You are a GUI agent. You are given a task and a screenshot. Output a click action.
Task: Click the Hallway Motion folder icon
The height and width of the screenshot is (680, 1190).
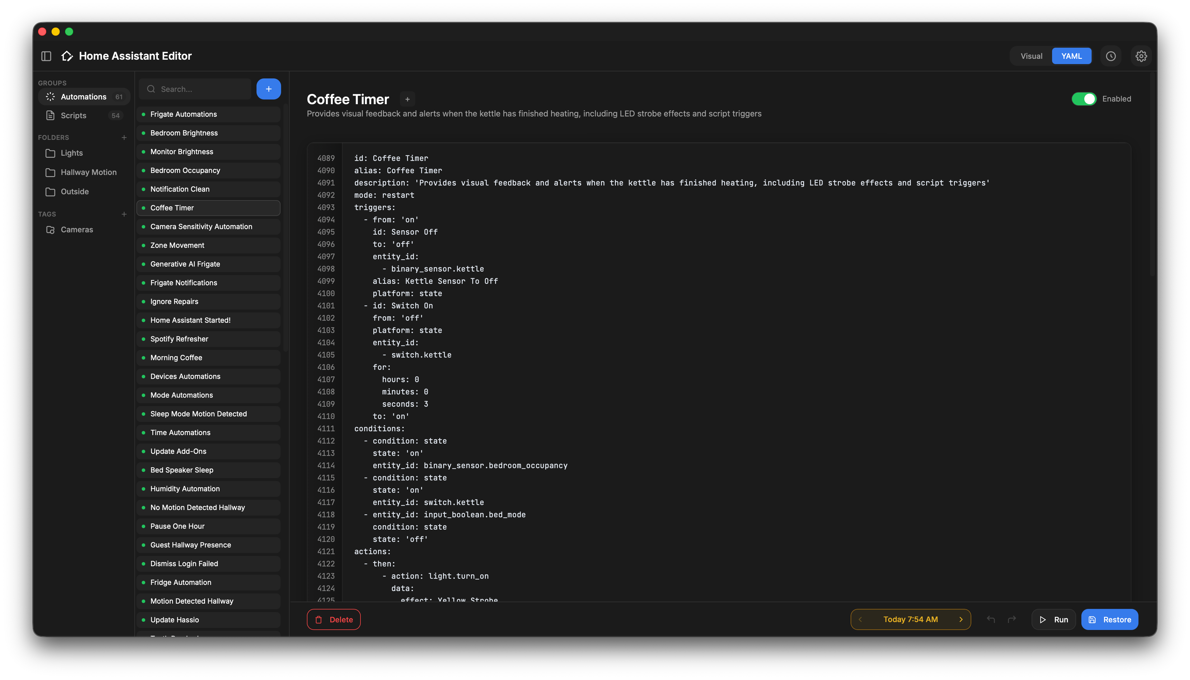click(50, 172)
